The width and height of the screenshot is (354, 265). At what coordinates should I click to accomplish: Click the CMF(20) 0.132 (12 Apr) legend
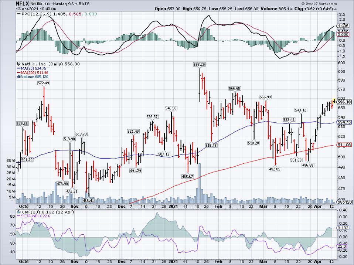pos(47,213)
